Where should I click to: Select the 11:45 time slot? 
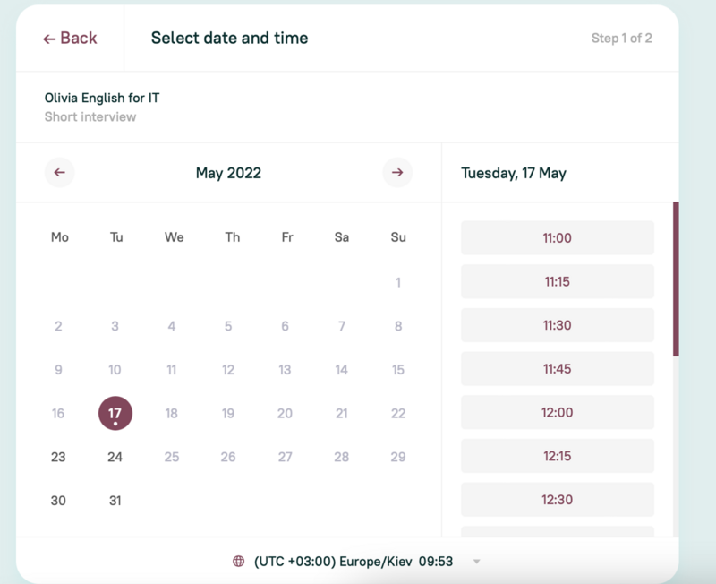(x=557, y=369)
